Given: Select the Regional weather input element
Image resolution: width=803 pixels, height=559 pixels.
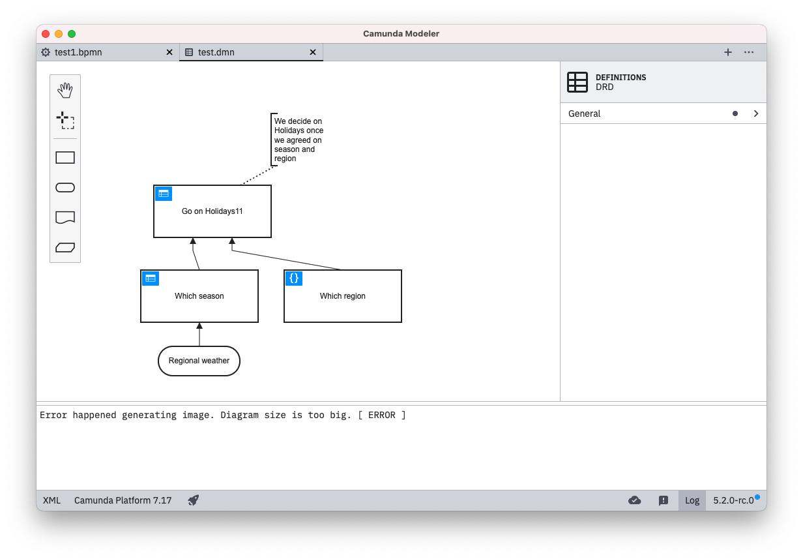Looking at the screenshot, I should (199, 361).
